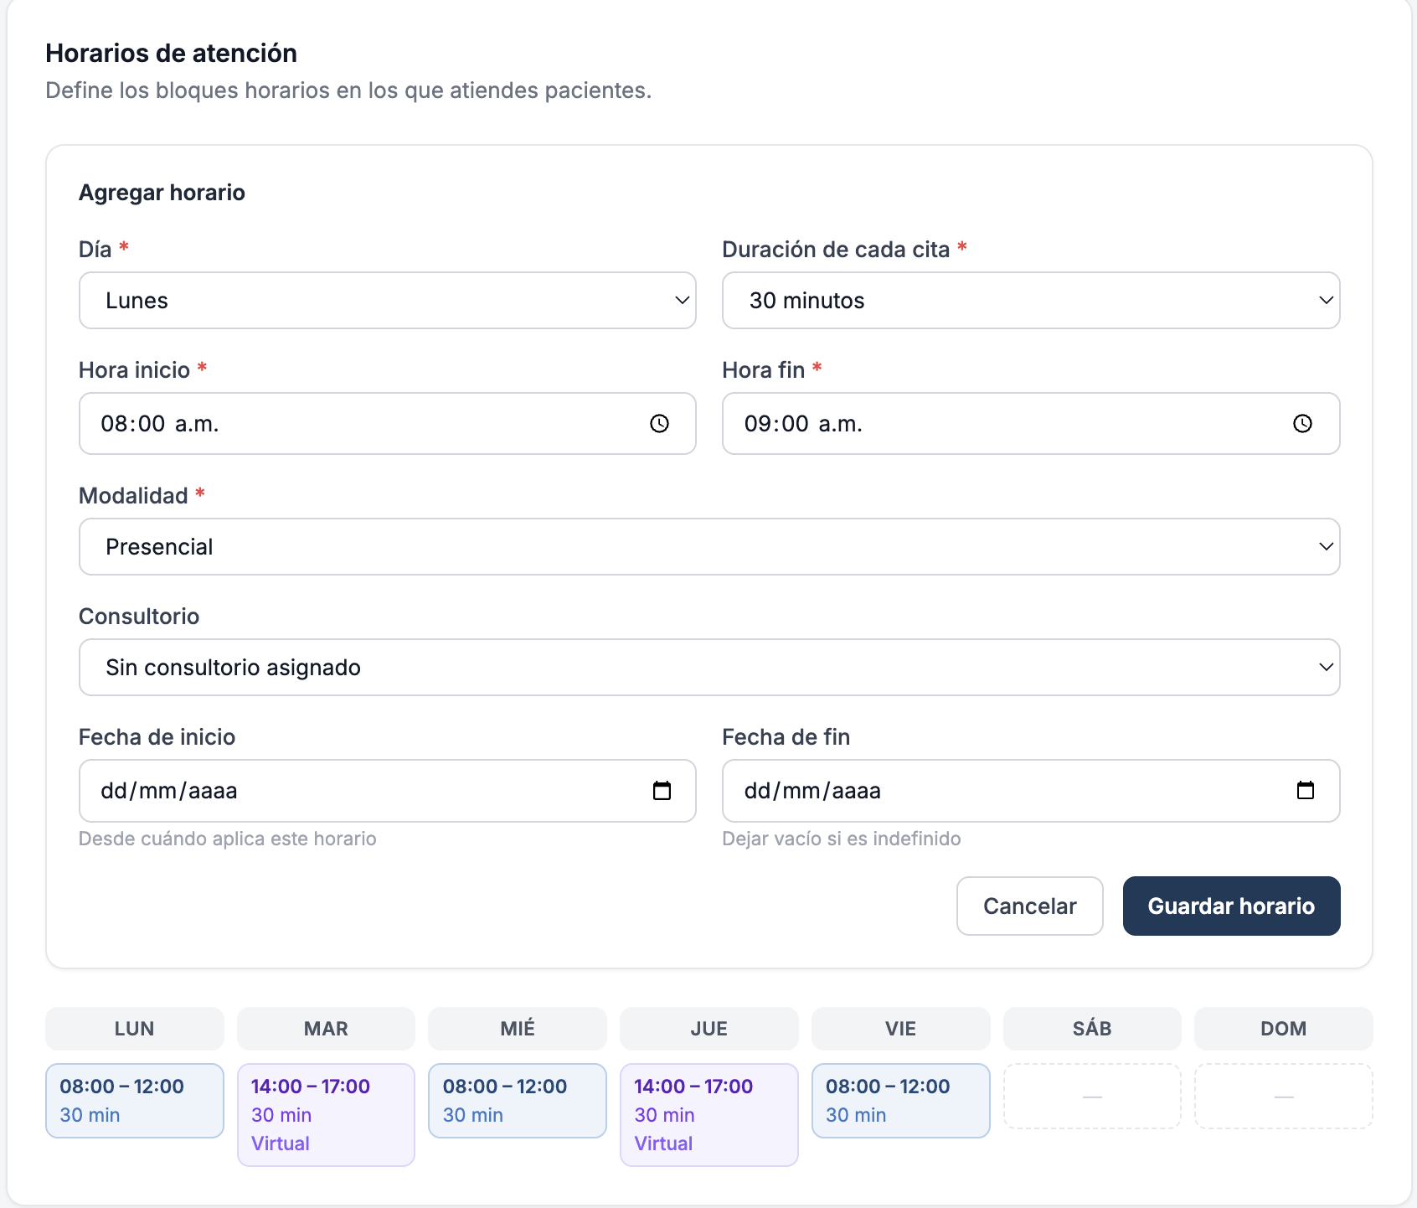Open the calendar icon for Fecha de inicio

pyautogui.click(x=663, y=790)
